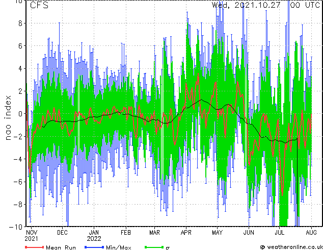Click the 'Min/Max' legend label

pyautogui.click(x=118, y=247)
